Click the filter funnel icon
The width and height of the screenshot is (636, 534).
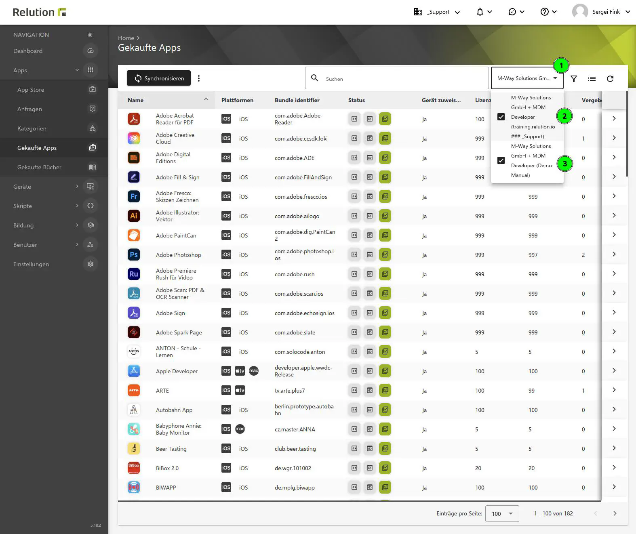click(573, 79)
